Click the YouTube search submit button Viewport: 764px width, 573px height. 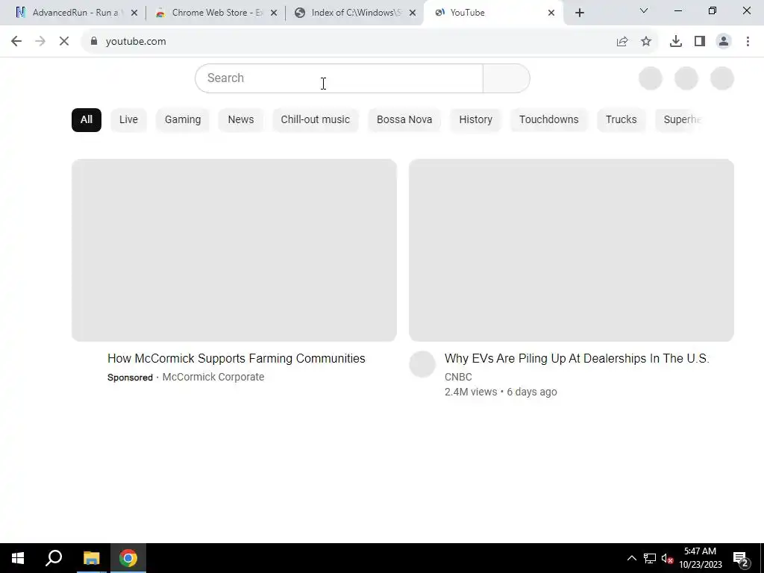(507, 78)
